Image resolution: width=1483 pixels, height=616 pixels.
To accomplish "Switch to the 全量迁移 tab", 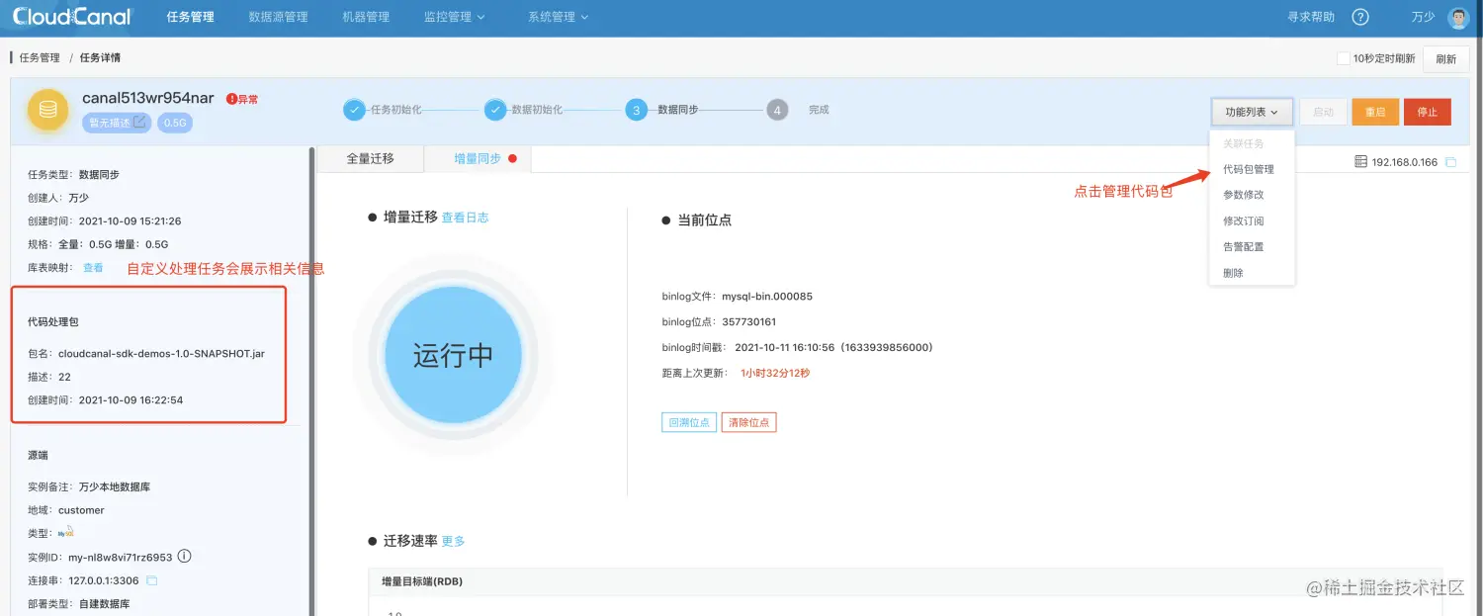I will pyautogui.click(x=370, y=158).
